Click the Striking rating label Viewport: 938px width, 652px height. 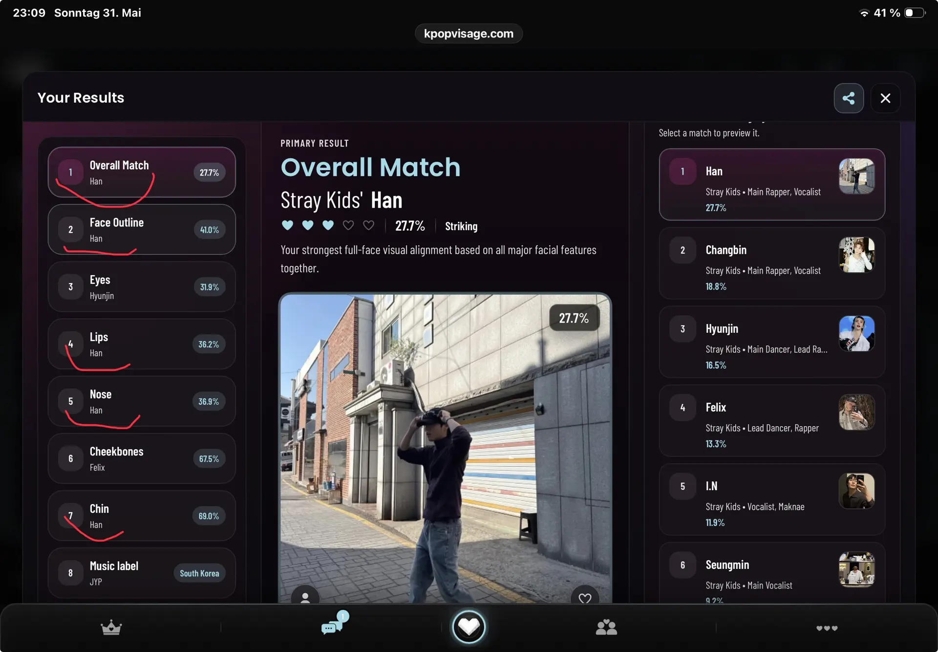point(461,226)
